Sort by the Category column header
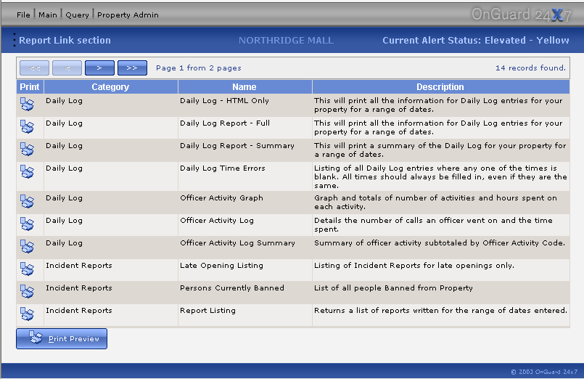This screenshot has height=379, width=584. [110, 87]
